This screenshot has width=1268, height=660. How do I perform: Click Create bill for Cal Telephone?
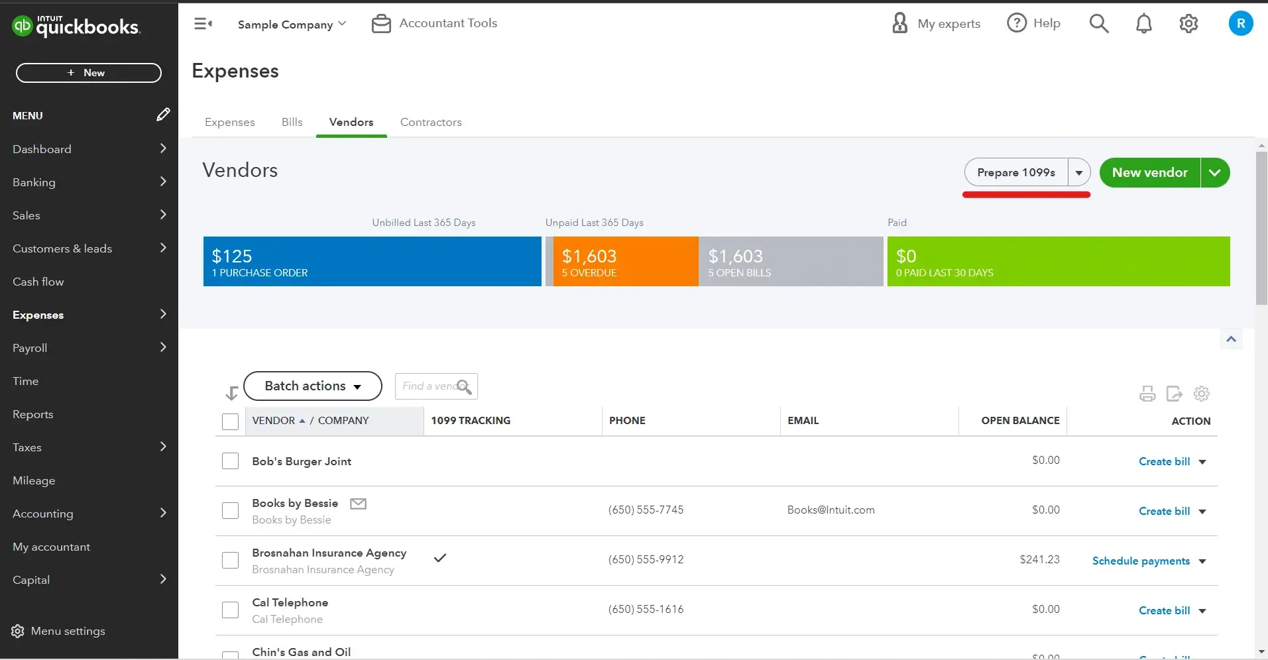(1165, 610)
